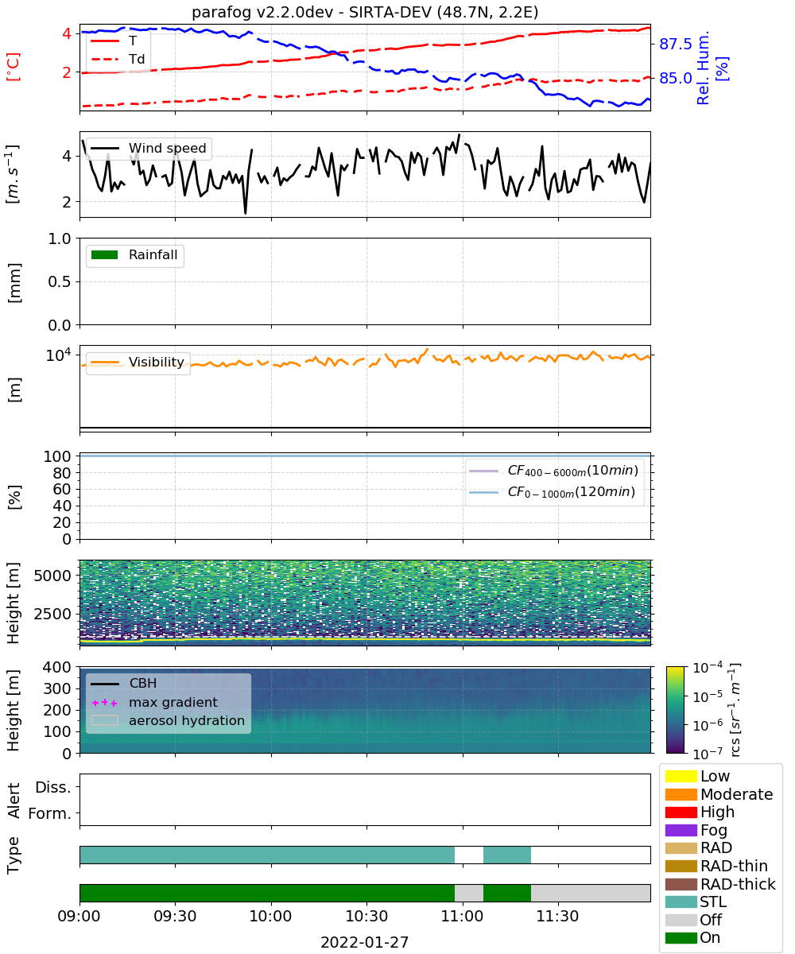This screenshot has height=954, width=795.
Task: Click the yellow Low legend swatch
Action: [x=681, y=776]
